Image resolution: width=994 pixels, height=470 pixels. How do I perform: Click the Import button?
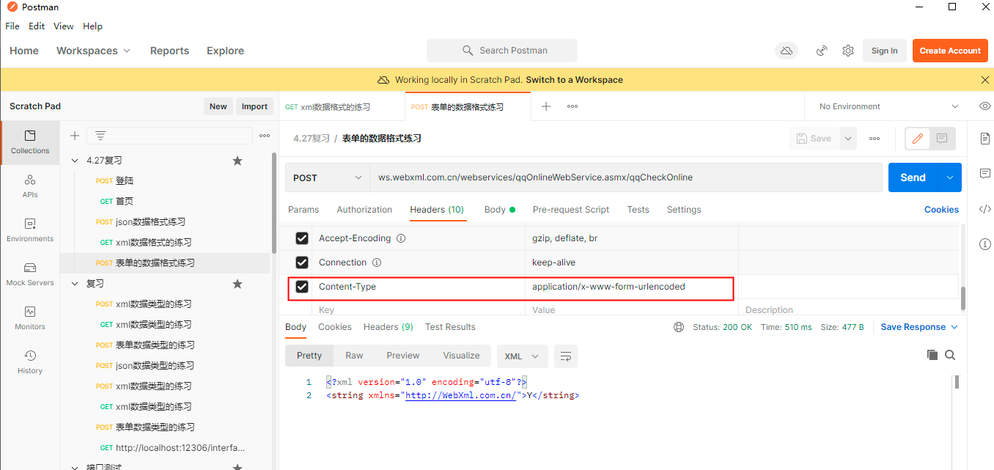click(254, 106)
